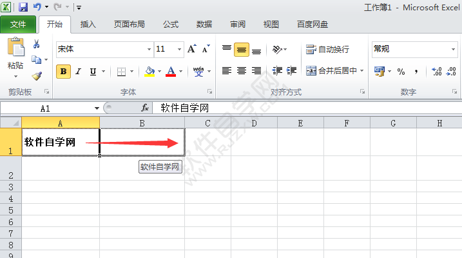
Task: Toggle Underline formatting
Action: pos(93,72)
